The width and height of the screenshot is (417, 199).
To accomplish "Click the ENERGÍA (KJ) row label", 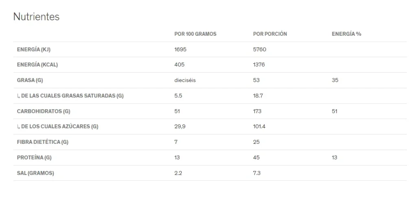I will pos(33,50).
